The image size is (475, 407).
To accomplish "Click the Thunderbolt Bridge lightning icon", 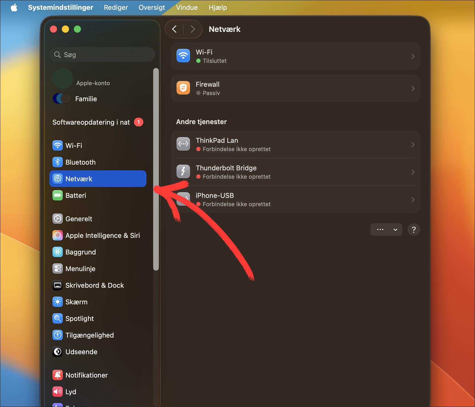I will (x=183, y=172).
